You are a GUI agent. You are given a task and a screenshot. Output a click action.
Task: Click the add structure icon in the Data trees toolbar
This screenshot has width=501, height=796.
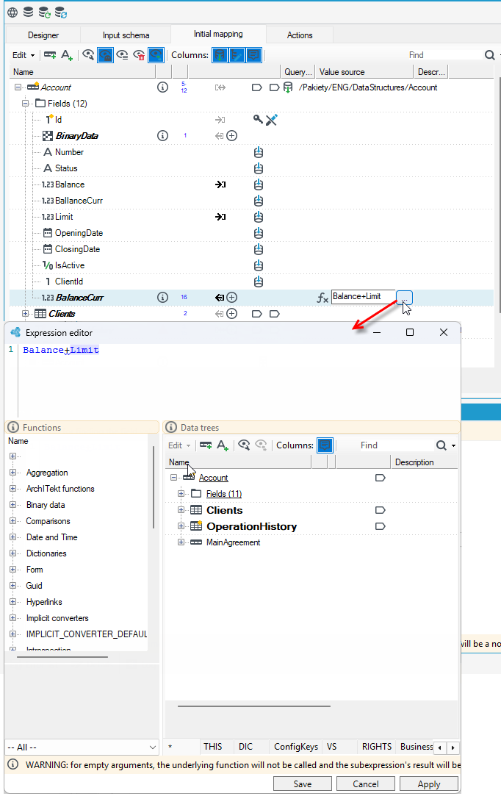[x=206, y=445]
